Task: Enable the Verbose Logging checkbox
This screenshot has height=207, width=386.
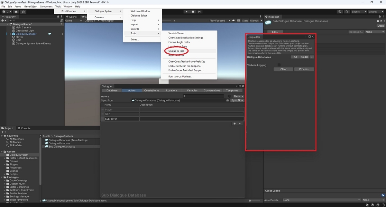Action: pyautogui.click(x=279, y=65)
